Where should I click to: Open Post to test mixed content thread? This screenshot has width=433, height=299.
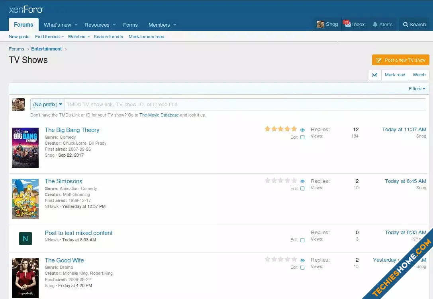tap(79, 233)
